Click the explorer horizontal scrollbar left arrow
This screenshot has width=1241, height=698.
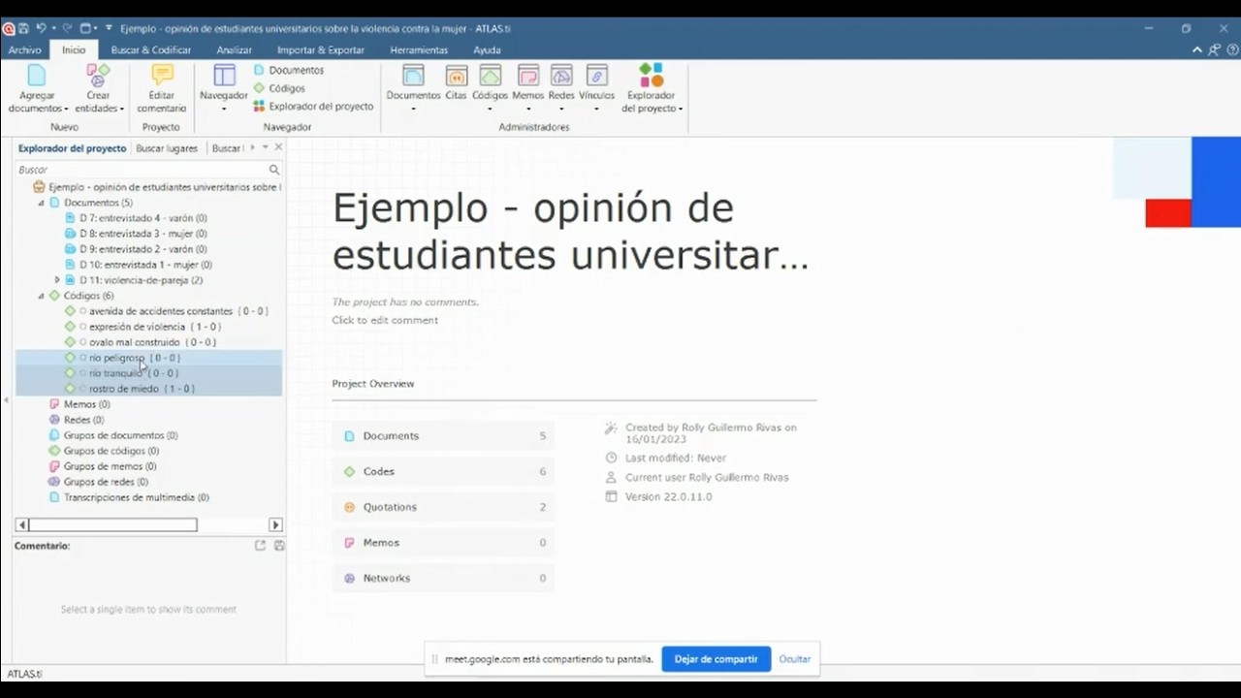[21, 524]
